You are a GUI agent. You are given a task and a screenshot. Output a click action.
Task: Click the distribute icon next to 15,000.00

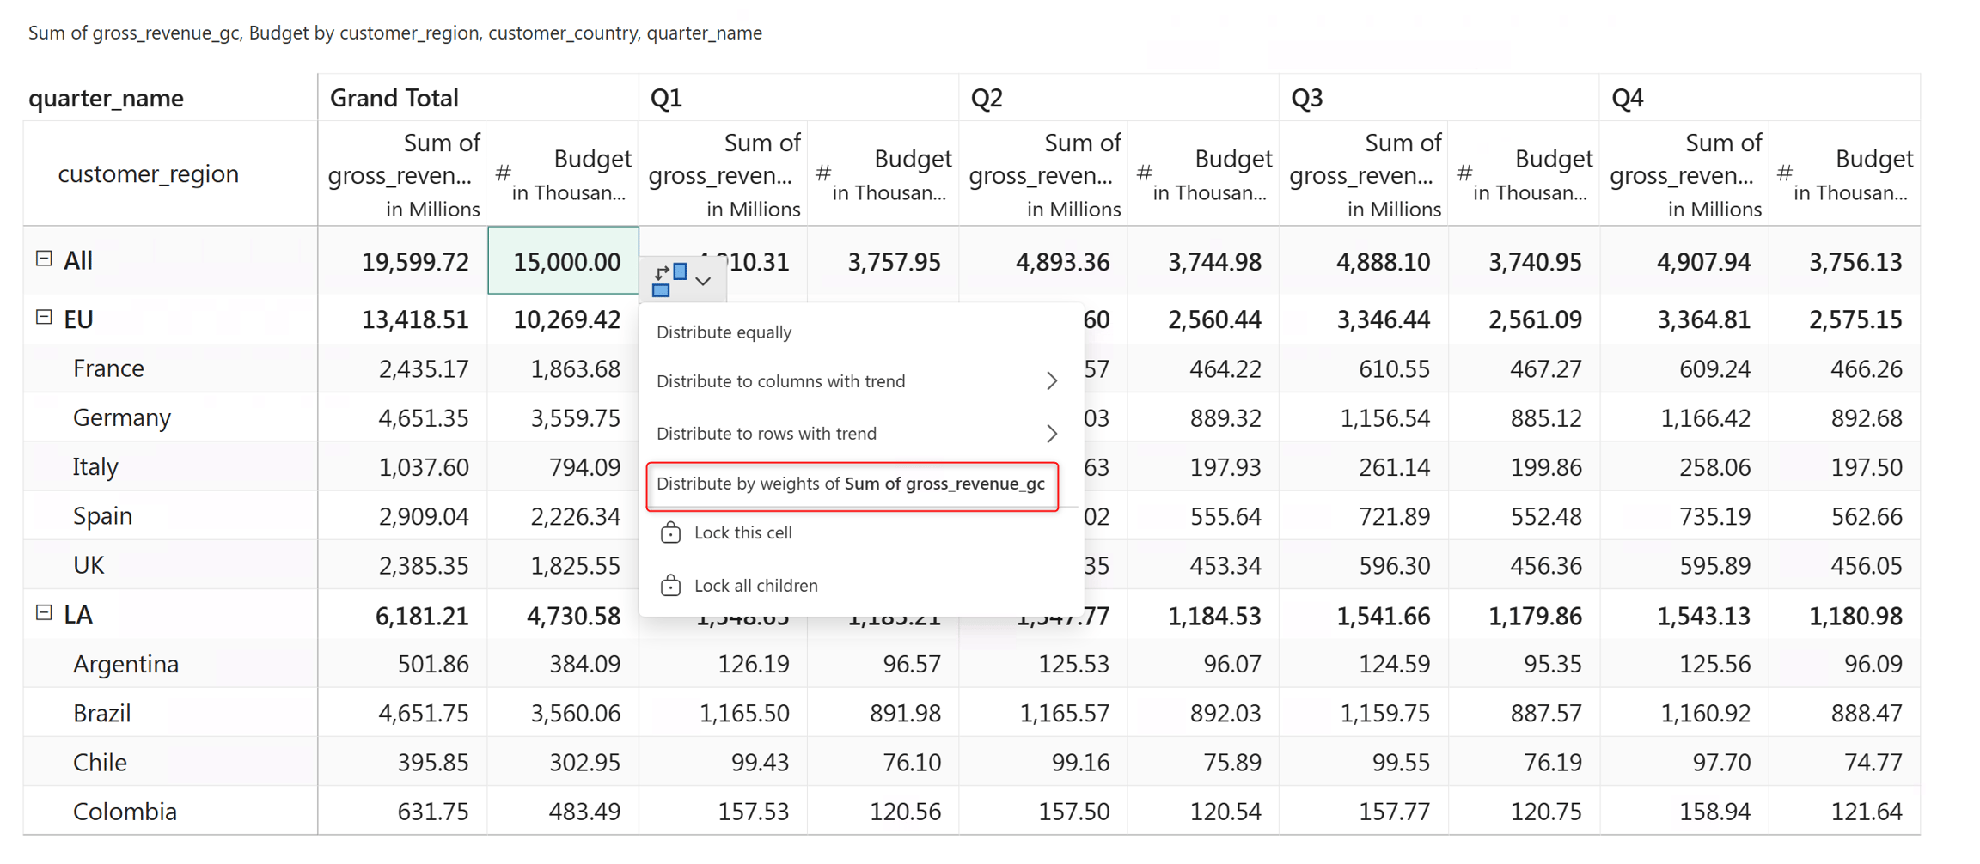[669, 280]
